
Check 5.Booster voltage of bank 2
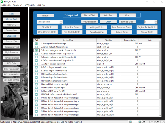click(36, 57)
